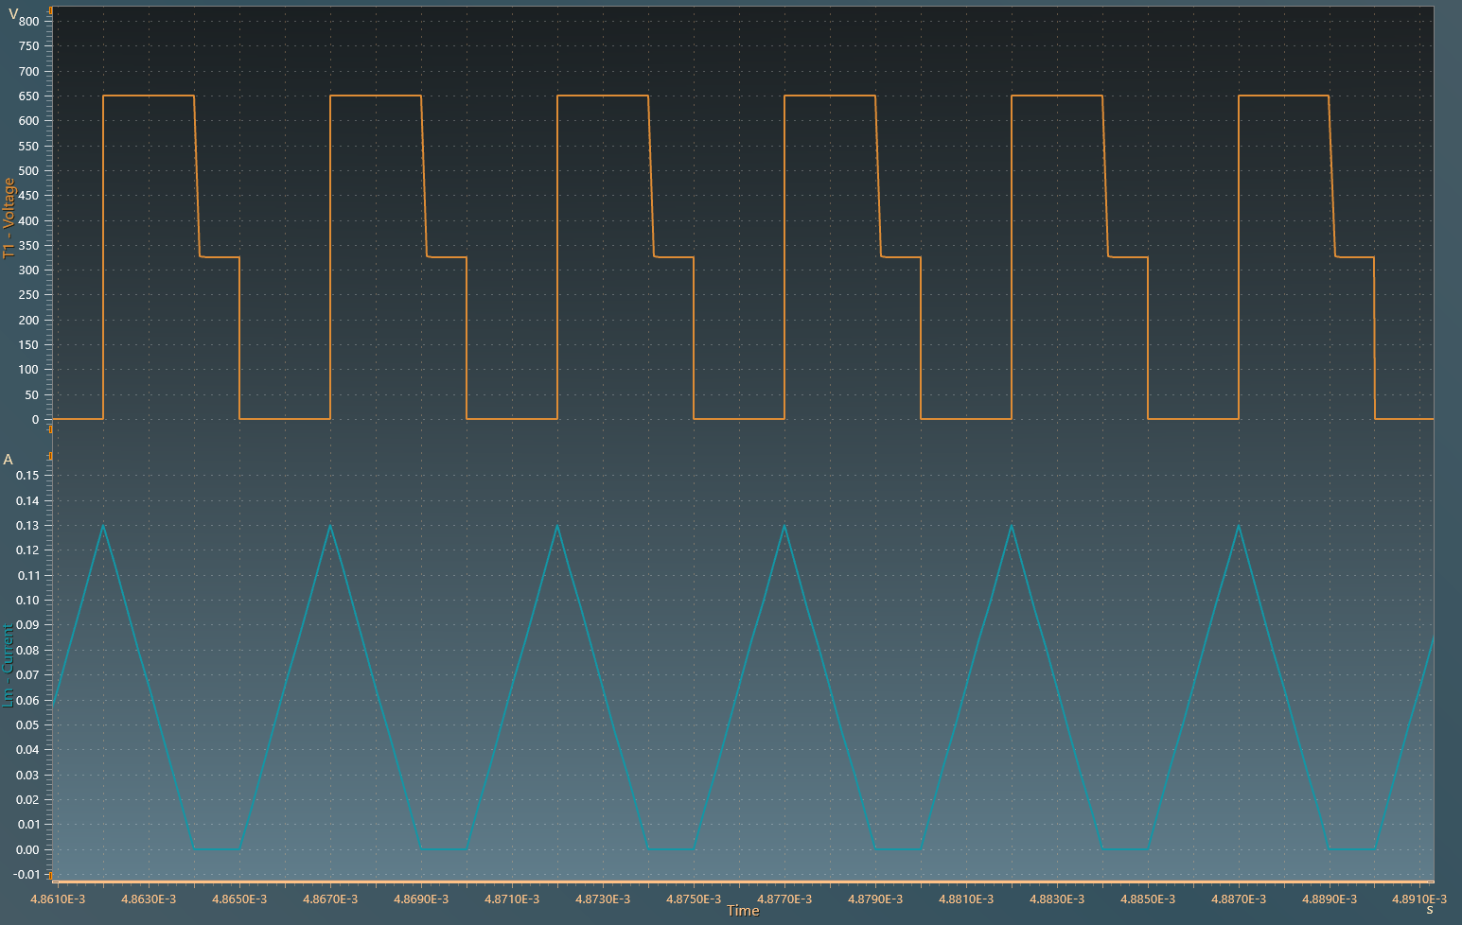Click the 800 tick on voltage axis
This screenshot has width=1462, height=925.
(28, 22)
